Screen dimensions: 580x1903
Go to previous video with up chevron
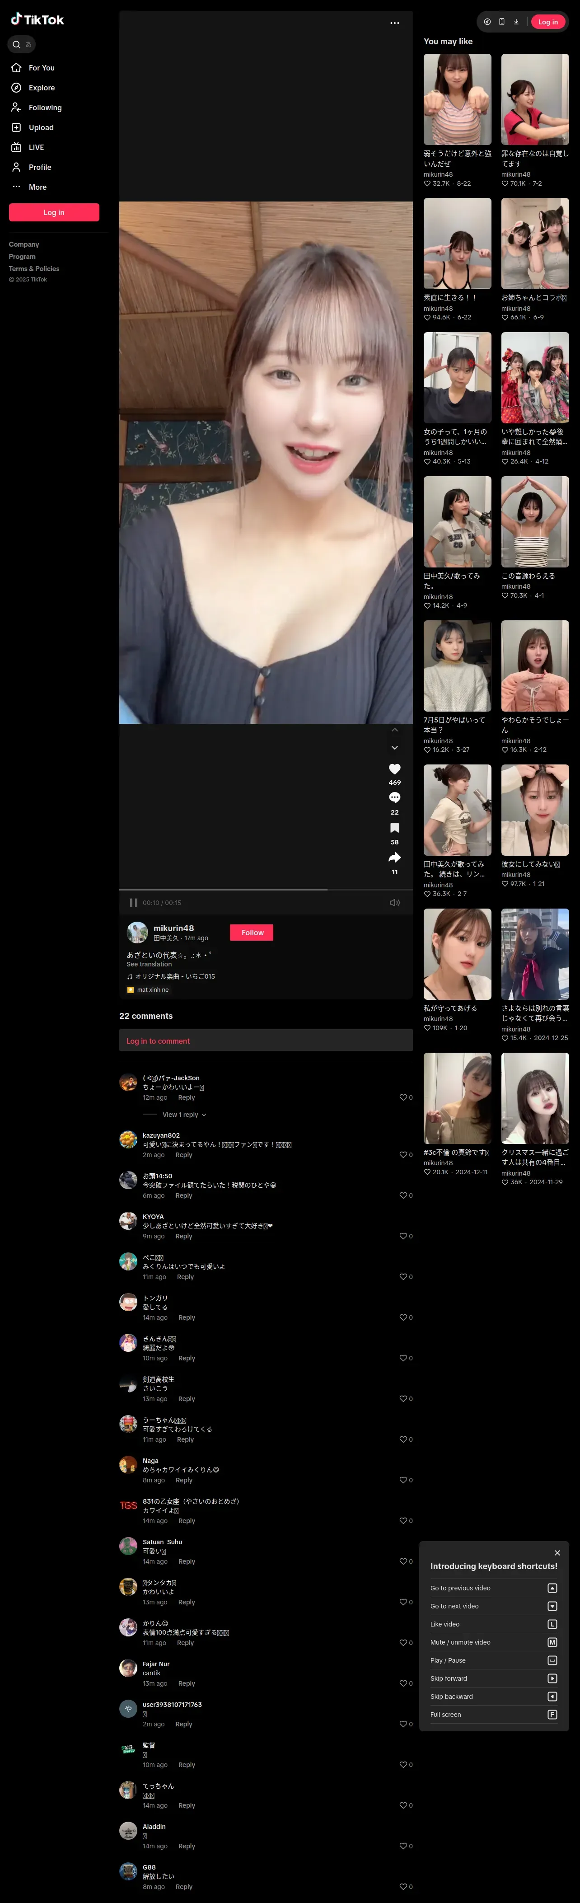tap(394, 730)
